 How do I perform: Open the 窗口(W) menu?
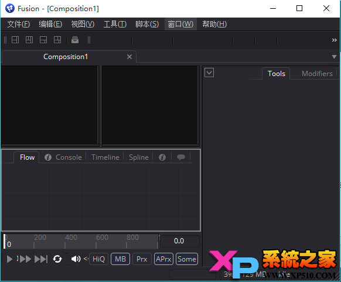180,24
